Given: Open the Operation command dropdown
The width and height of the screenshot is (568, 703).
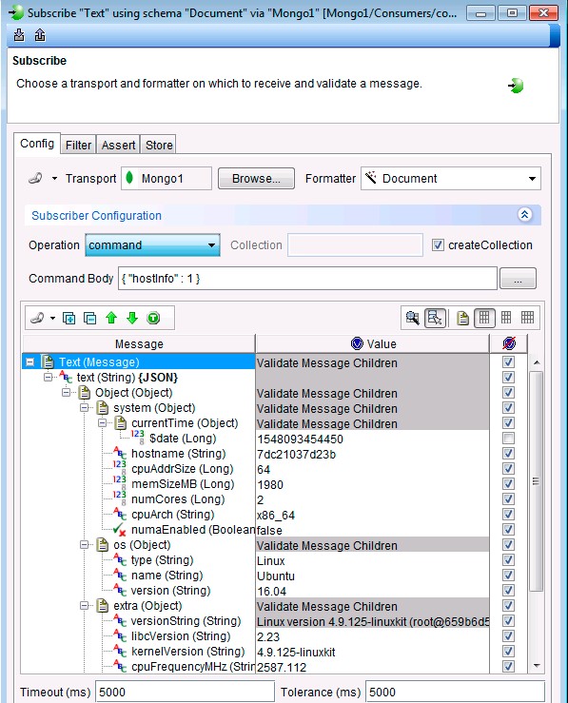Looking at the screenshot, I should (x=152, y=245).
